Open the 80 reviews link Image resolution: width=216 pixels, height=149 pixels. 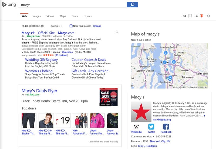pyautogui.click(x=61, y=55)
